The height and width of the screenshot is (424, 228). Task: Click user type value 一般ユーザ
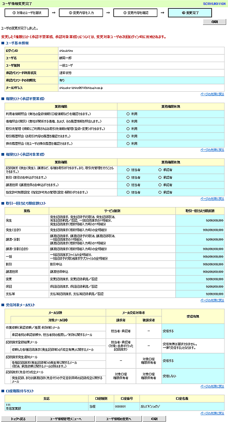click(x=66, y=65)
